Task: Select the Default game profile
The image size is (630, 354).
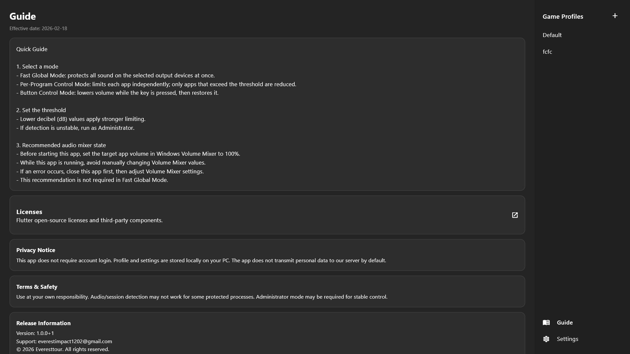Action: (552, 35)
